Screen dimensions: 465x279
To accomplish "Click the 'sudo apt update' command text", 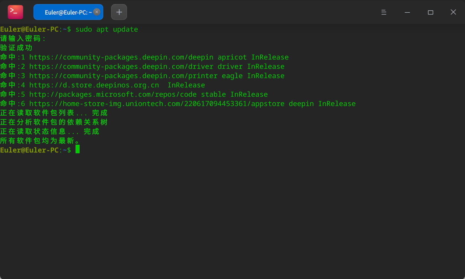I will (107, 29).
